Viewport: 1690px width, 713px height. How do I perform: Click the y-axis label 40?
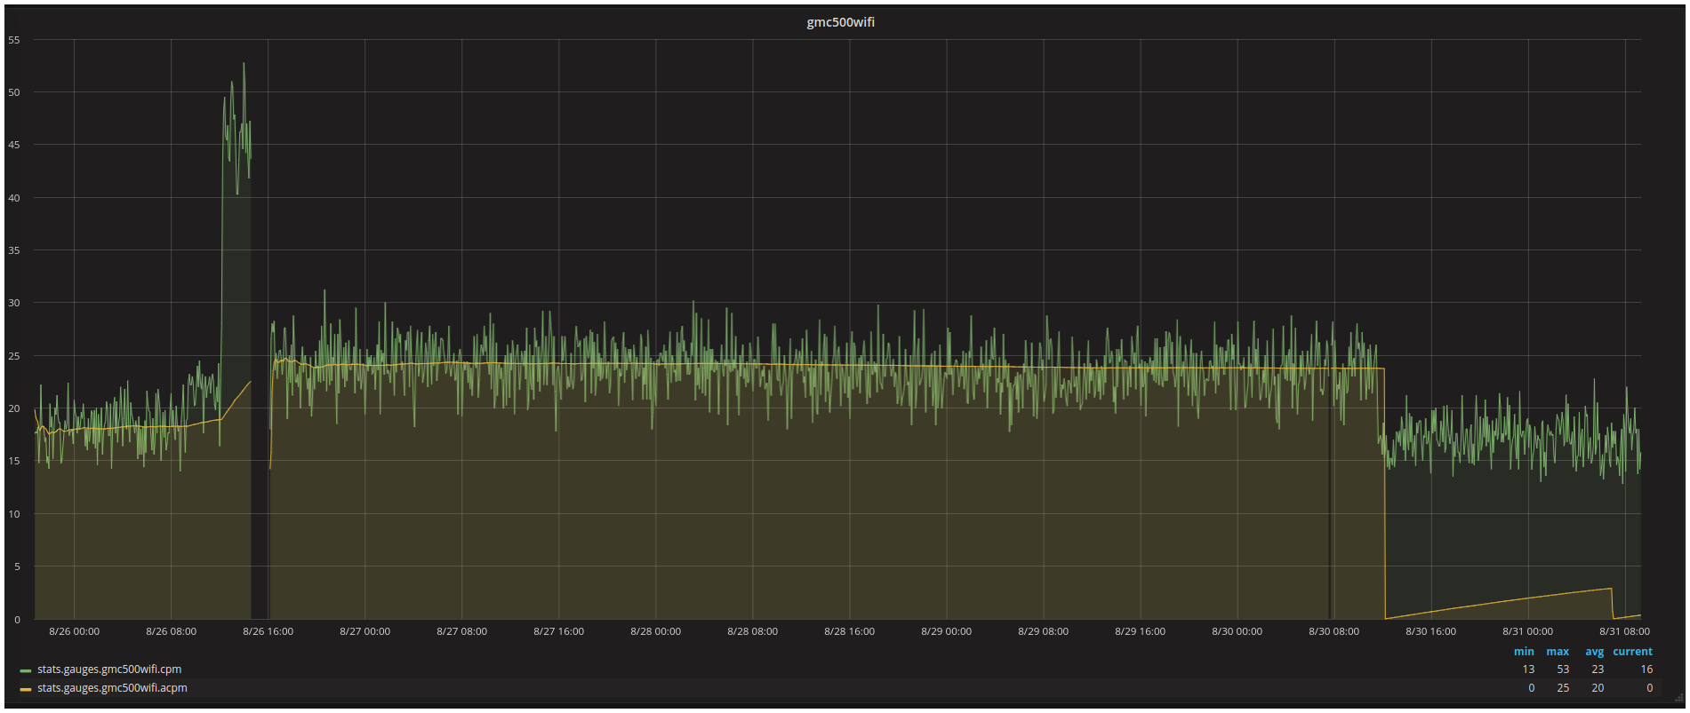pyautogui.click(x=14, y=198)
